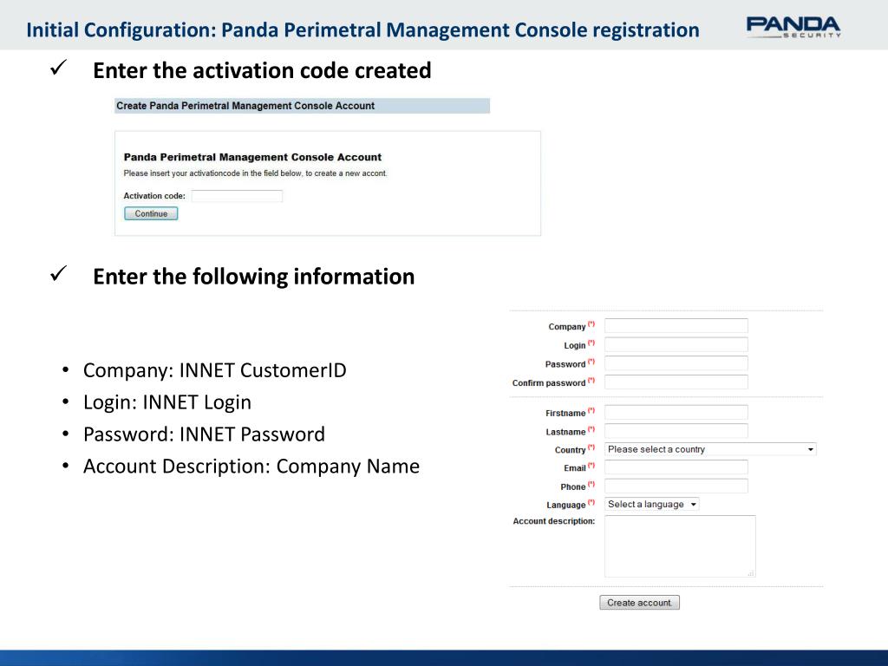Click the 'Confirm password' label
888x666 pixels.
tap(549, 382)
